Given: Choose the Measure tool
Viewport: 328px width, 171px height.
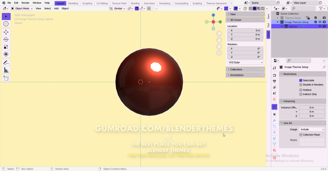Looking at the screenshot, I should pos(6,70).
